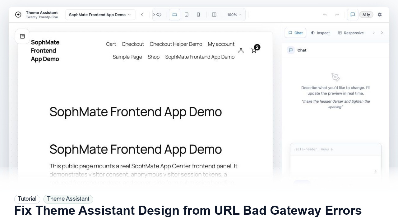Click the Tutorial tag
This screenshot has width=398, height=224.
click(27, 199)
